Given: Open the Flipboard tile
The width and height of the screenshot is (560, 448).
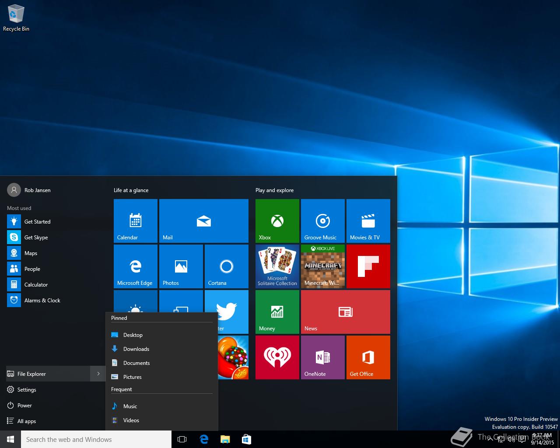Looking at the screenshot, I should [368, 266].
